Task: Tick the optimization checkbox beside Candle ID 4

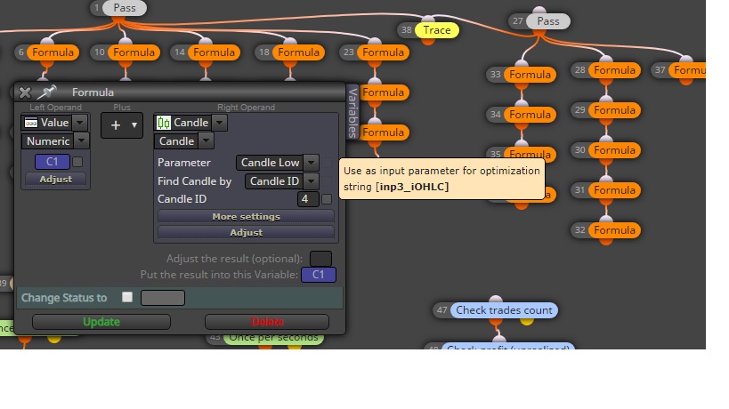Action: 327,199
